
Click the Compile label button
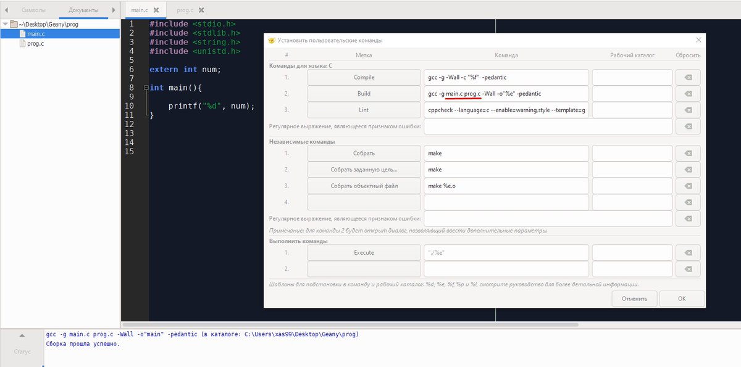[364, 78]
